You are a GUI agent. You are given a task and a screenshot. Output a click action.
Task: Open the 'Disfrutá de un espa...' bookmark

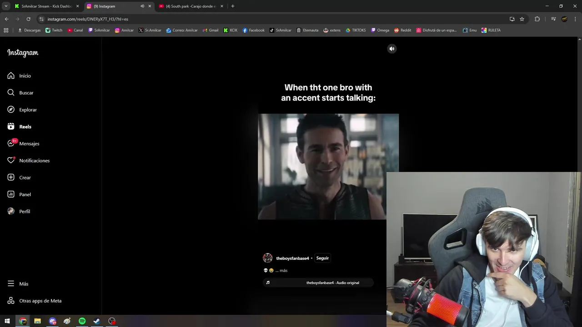tap(436, 30)
